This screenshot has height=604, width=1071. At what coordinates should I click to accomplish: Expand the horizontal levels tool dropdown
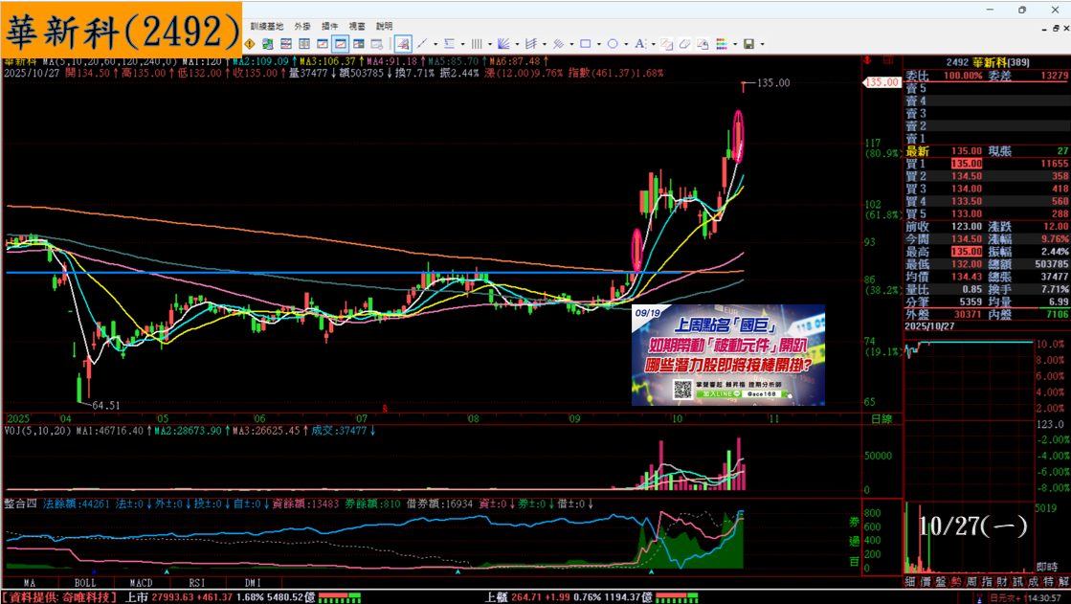pyautogui.click(x=463, y=44)
